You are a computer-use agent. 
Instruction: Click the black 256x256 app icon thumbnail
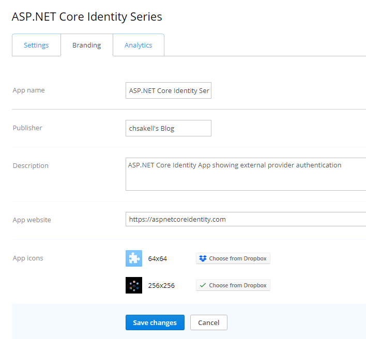click(134, 285)
